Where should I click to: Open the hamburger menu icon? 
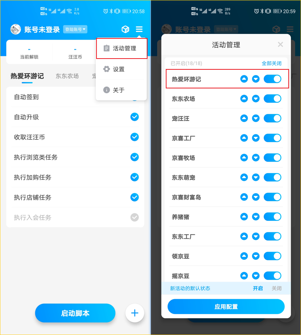[139, 29]
